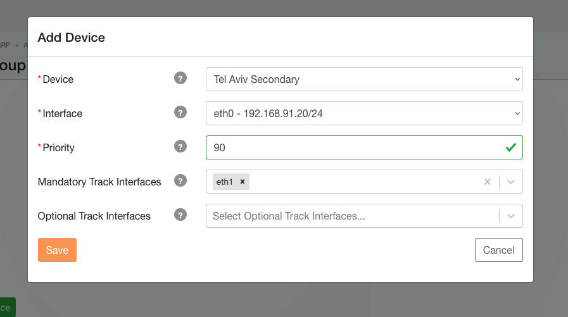Expand the Optional Track Interfaces chevron
The height and width of the screenshot is (317, 568).
tap(511, 216)
